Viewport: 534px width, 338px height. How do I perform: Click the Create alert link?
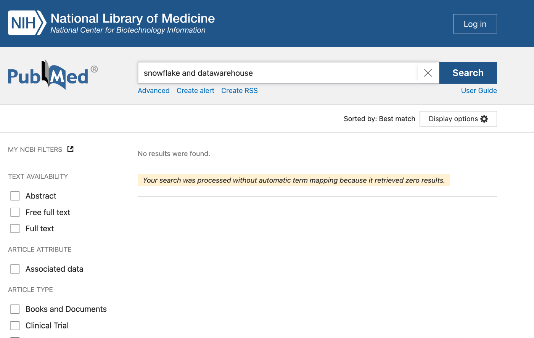[195, 91]
